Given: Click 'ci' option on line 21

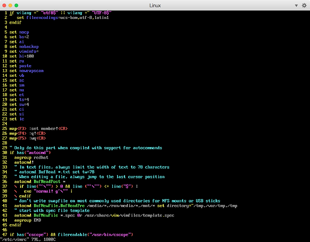Looking at the screenshot, I should [22, 109].
